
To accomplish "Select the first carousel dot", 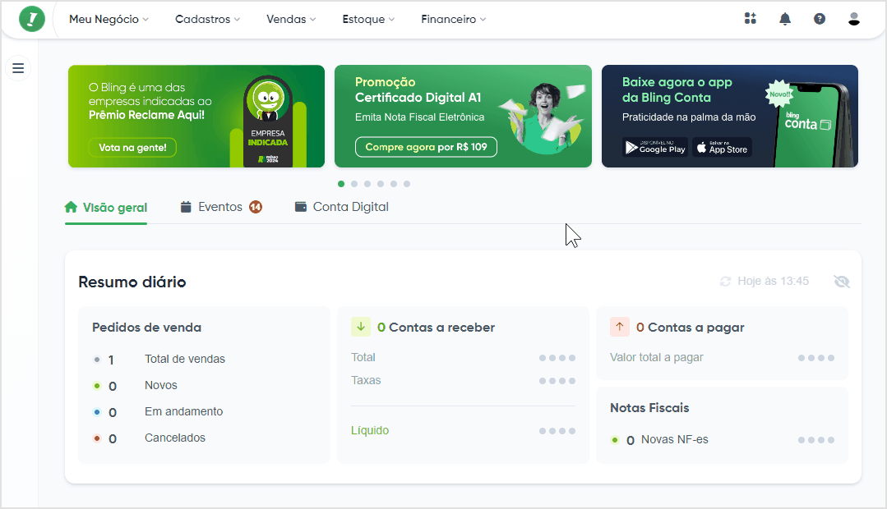I will point(341,184).
